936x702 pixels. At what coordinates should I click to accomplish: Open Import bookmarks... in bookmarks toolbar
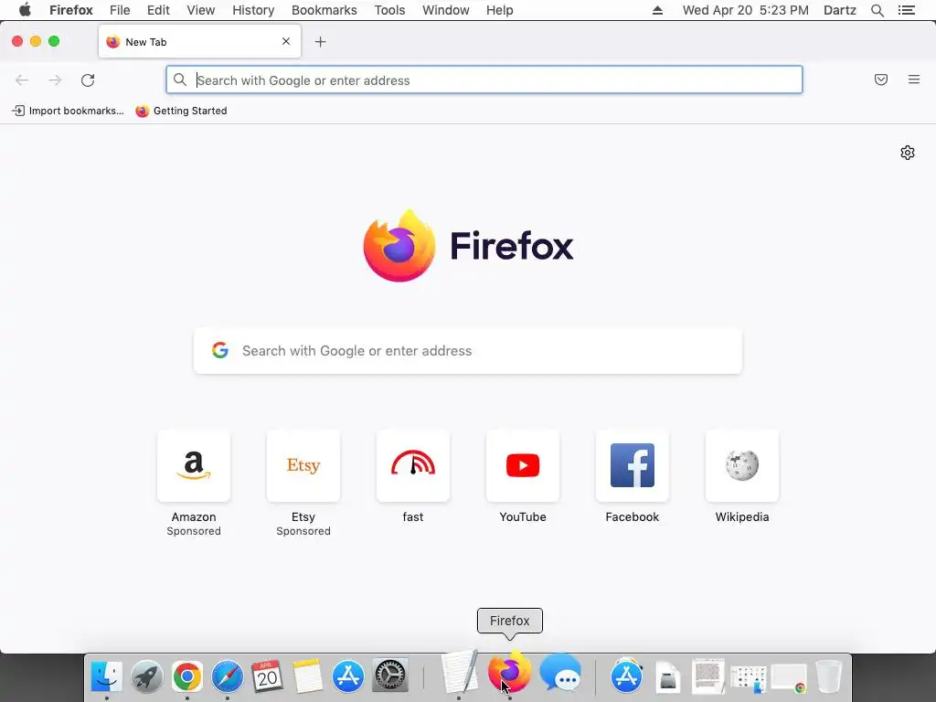tap(68, 111)
